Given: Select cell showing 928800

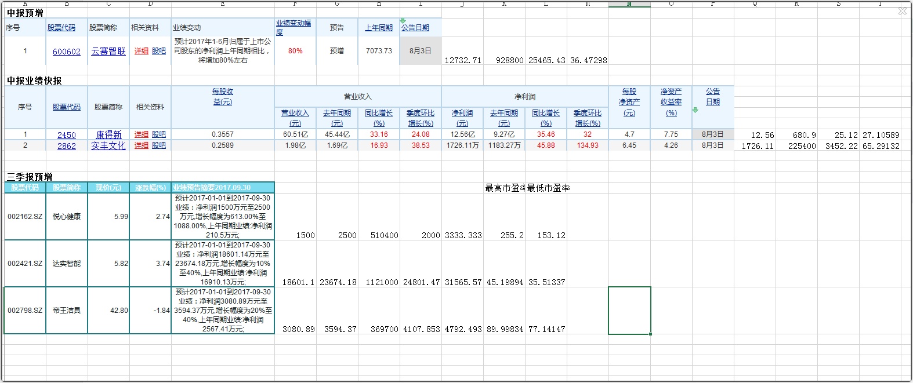Looking at the screenshot, I should click(504, 51).
